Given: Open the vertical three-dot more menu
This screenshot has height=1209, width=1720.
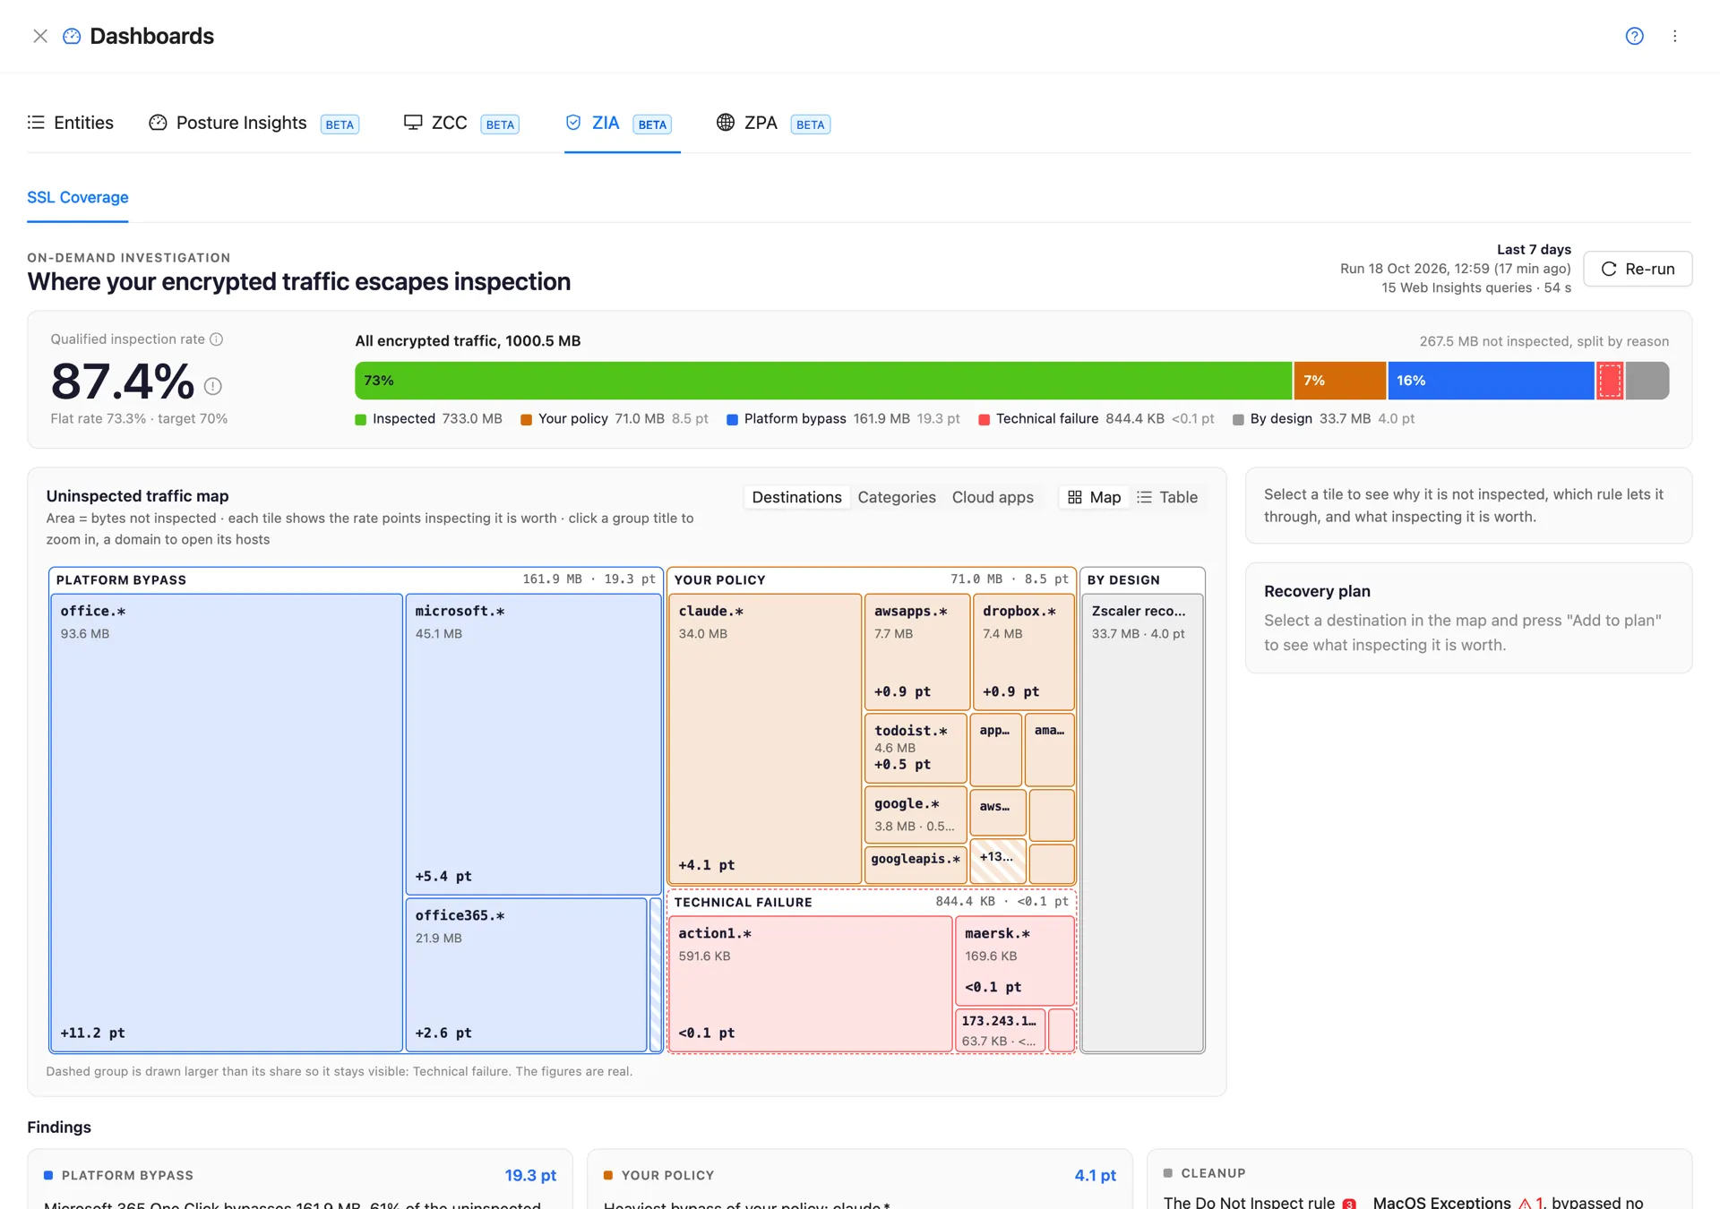Looking at the screenshot, I should click(1674, 36).
